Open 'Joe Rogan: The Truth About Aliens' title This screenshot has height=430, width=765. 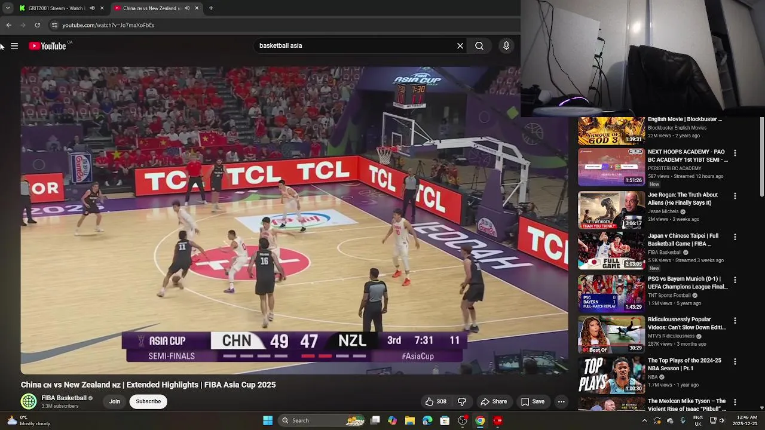click(683, 199)
